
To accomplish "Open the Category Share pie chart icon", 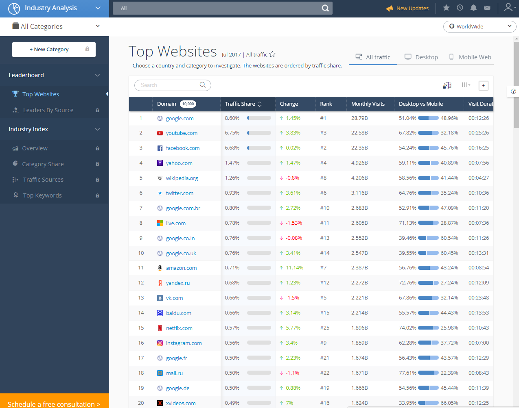I will 15,164.
